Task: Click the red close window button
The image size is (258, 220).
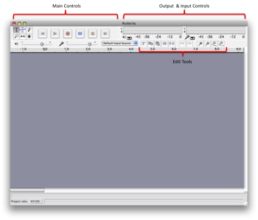Action: coord(14,23)
